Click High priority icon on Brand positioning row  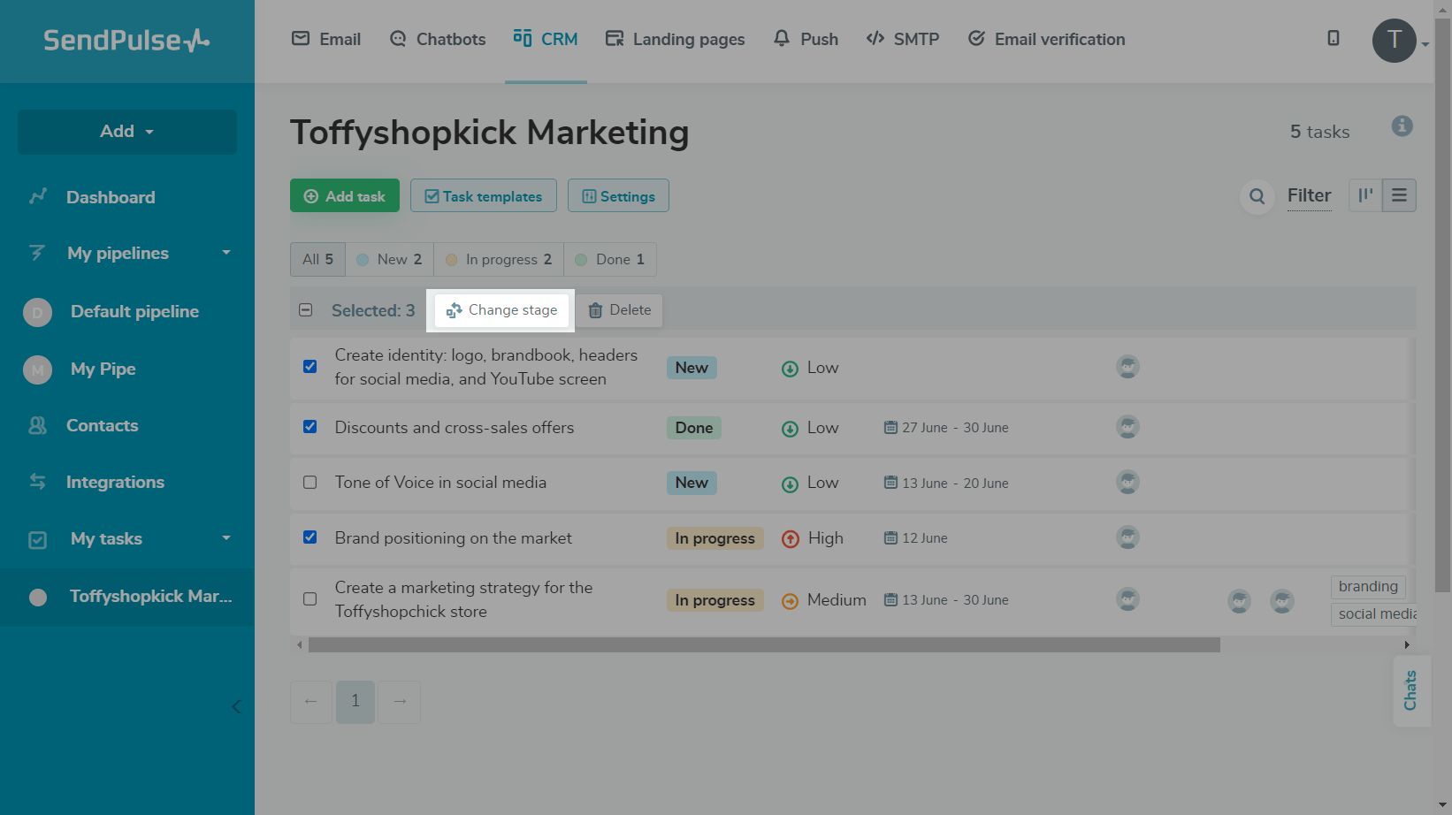point(790,538)
